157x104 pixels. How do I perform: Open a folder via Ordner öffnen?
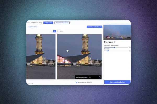[x=33, y=27]
